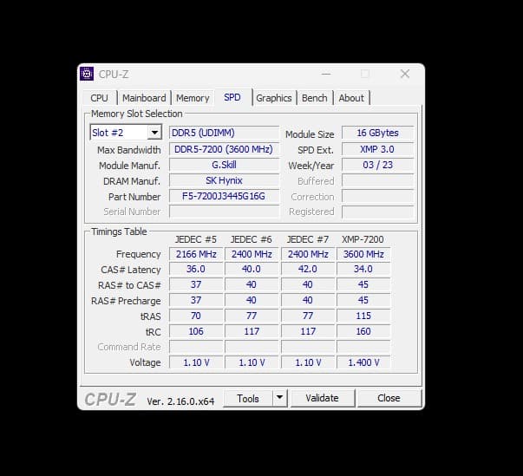523x476 pixels.
Task: Click the XMP-7200 column header
Action: point(363,239)
